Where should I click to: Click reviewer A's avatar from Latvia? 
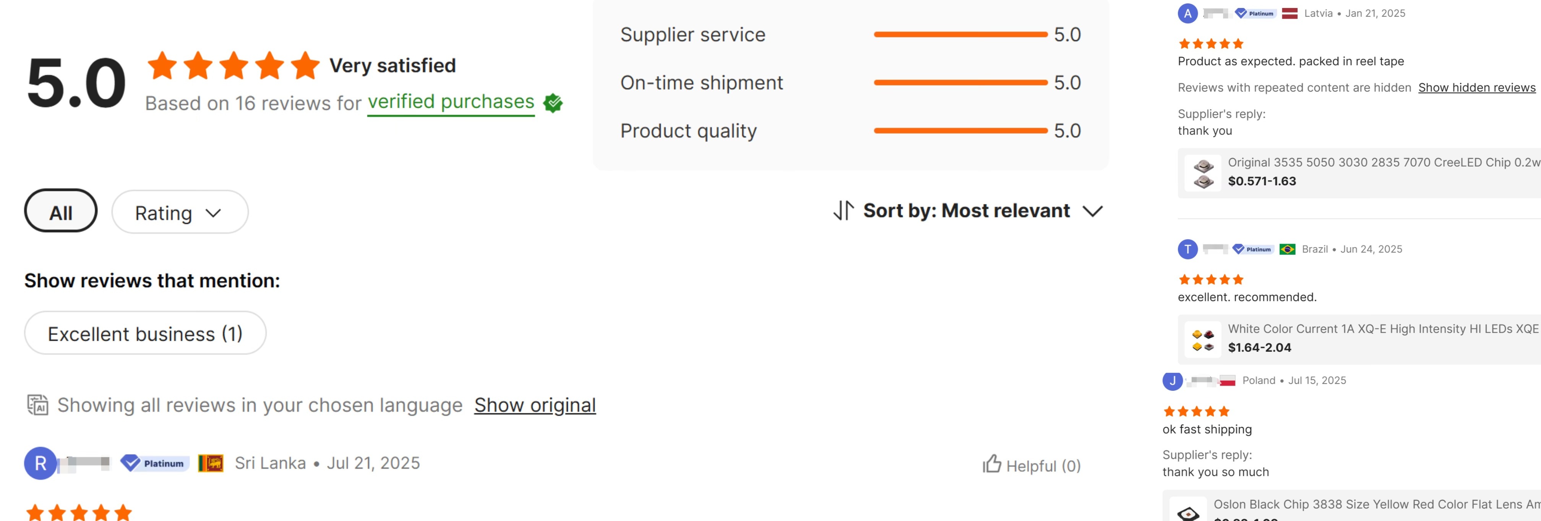[x=1187, y=13]
